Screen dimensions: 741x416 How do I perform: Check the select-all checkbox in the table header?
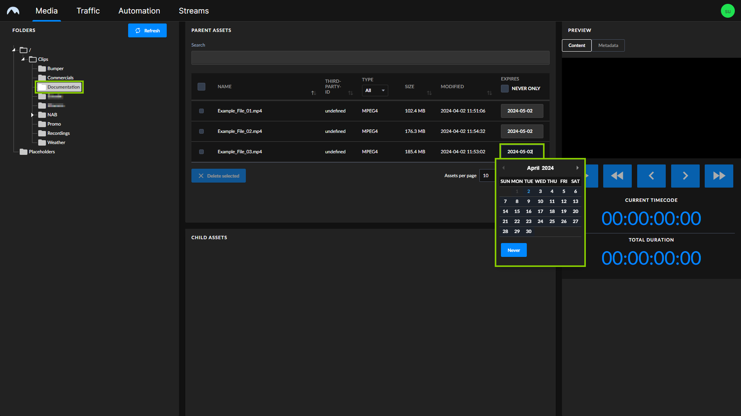pyautogui.click(x=201, y=87)
